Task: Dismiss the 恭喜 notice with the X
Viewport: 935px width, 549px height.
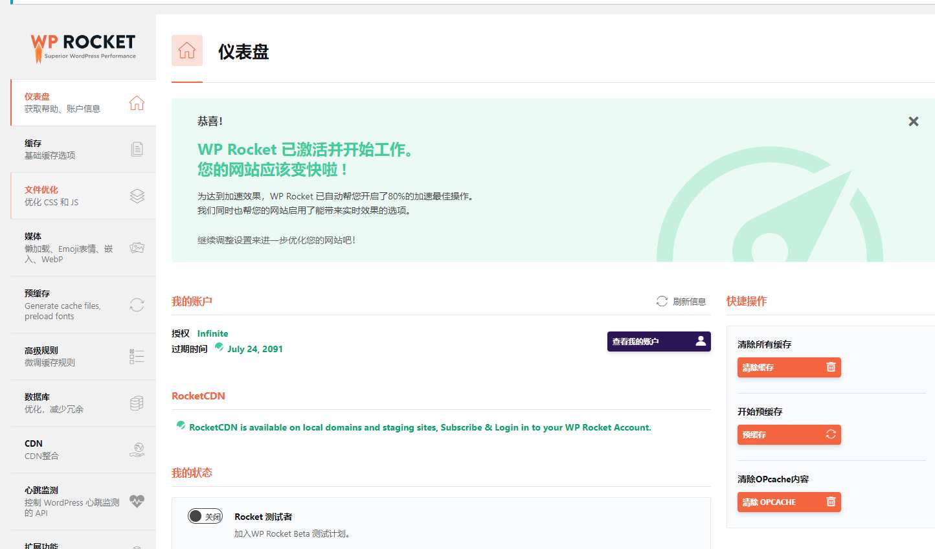Action: click(x=914, y=121)
